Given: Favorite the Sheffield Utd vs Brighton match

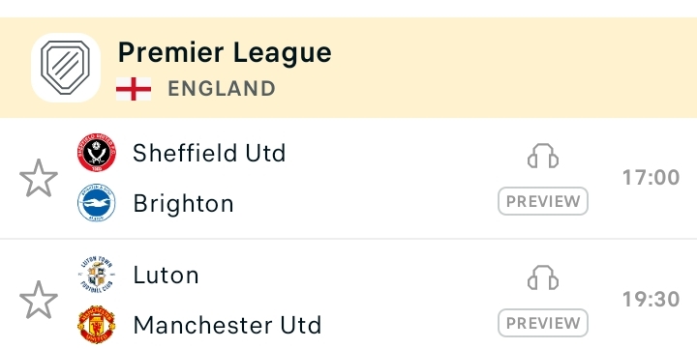Looking at the screenshot, I should [39, 178].
